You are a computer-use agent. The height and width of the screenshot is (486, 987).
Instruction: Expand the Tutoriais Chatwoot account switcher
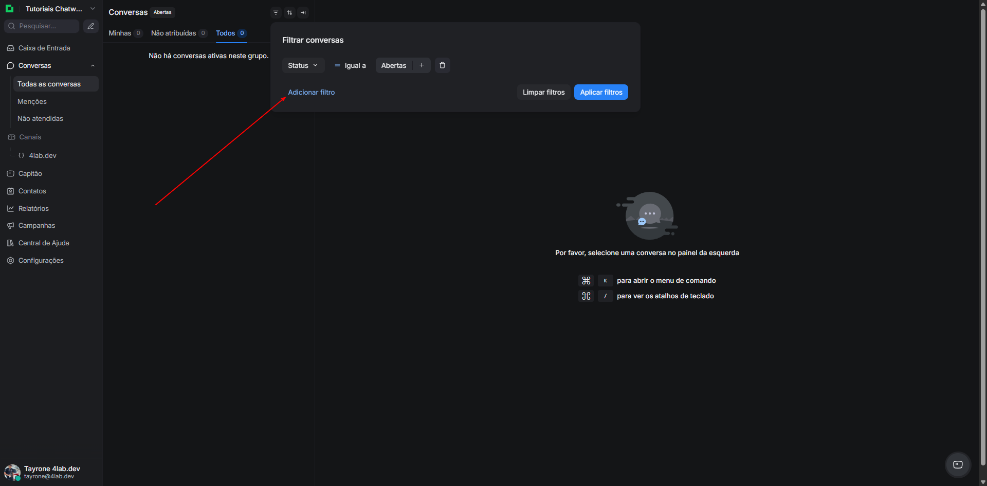(x=93, y=9)
